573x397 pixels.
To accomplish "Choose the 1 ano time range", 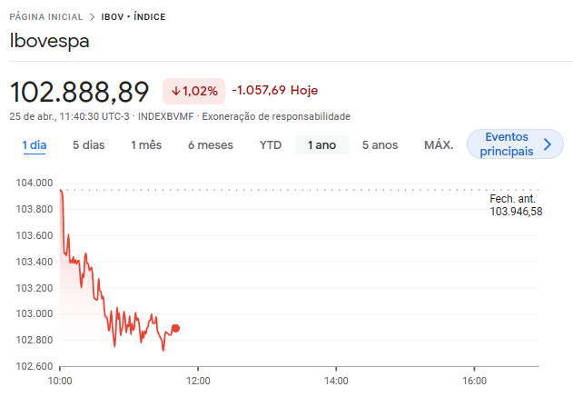I will click(x=322, y=144).
